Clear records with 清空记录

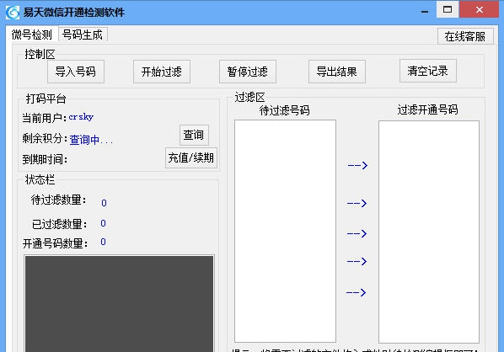(x=428, y=71)
